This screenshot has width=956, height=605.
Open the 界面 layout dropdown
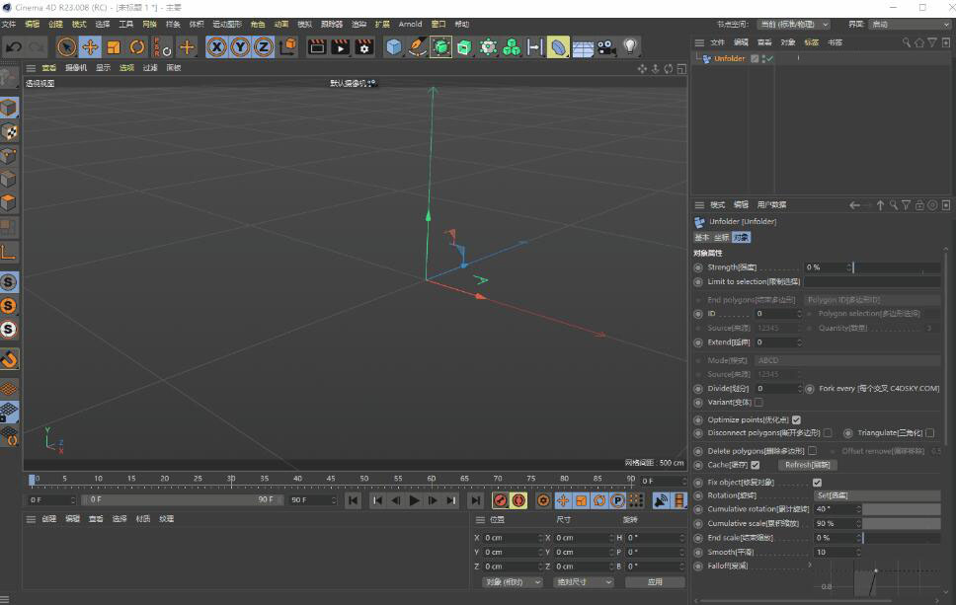[x=910, y=25]
